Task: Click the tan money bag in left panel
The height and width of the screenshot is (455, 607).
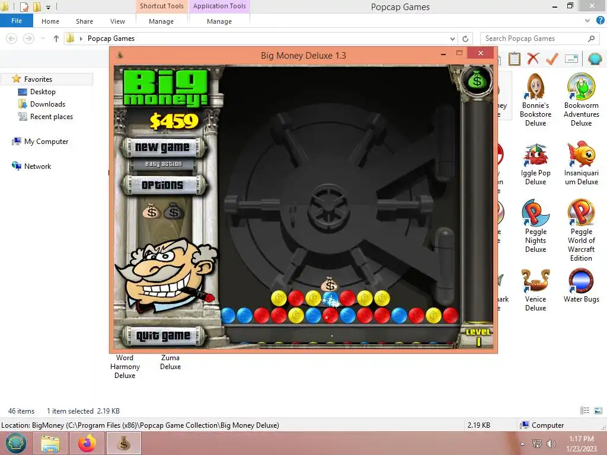Action: tap(151, 212)
